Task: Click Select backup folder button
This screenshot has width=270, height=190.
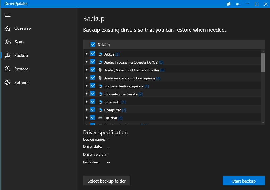Action: click(107, 181)
